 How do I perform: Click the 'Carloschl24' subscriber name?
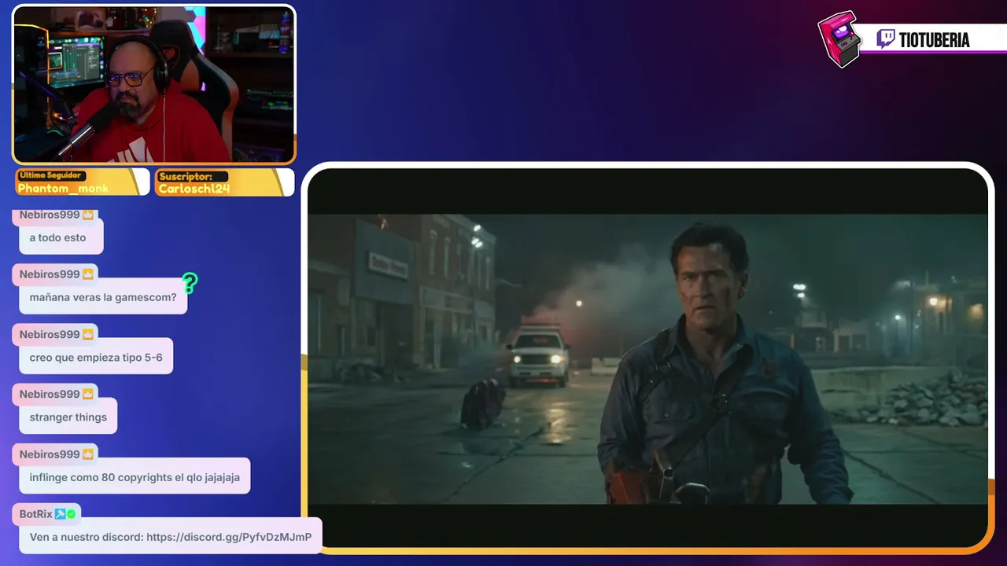point(194,189)
